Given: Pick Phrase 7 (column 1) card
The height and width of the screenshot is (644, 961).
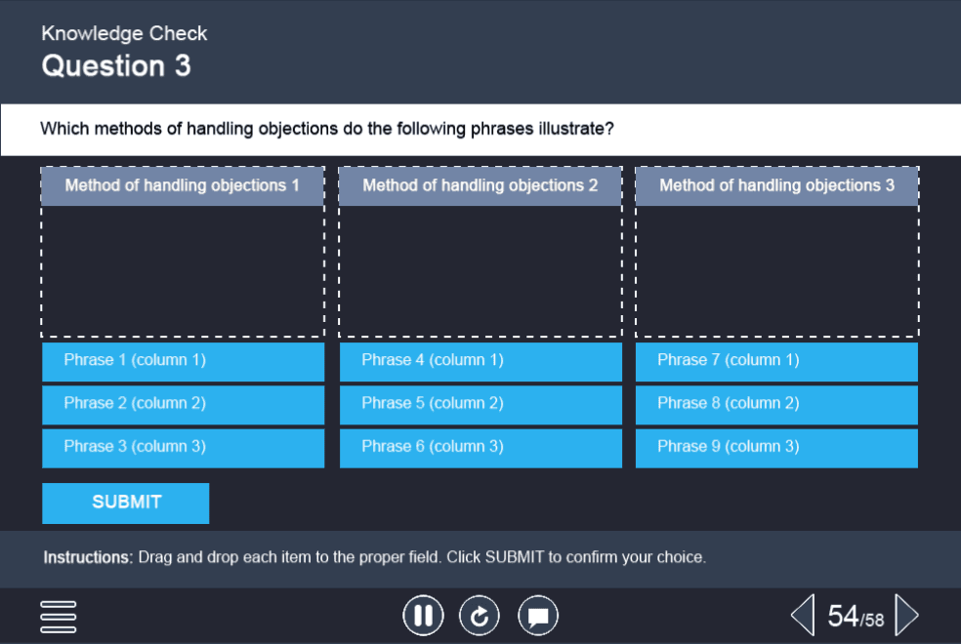Looking at the screenshot, I should coord(776,361).
